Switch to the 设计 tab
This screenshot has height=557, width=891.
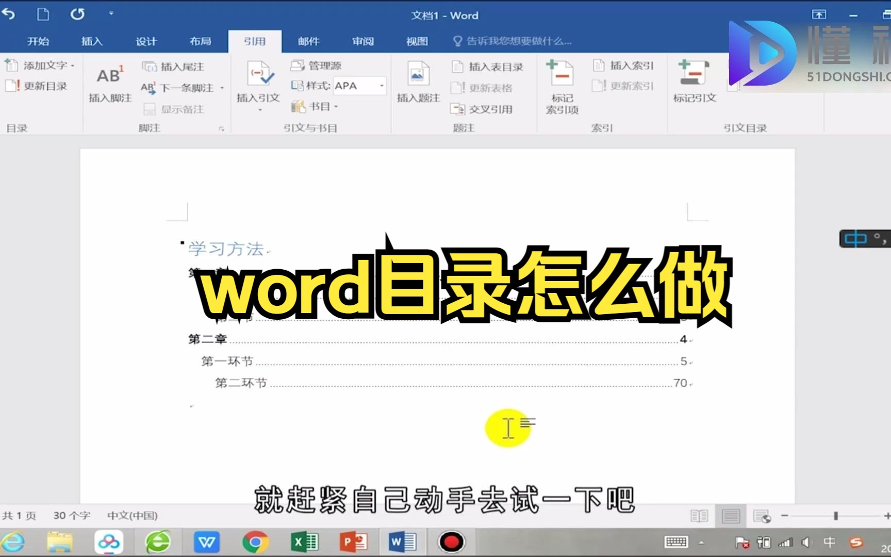[146, 41]
